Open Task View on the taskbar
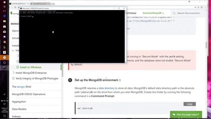Viewport: 211px width, 119px height. coord(4,11)
